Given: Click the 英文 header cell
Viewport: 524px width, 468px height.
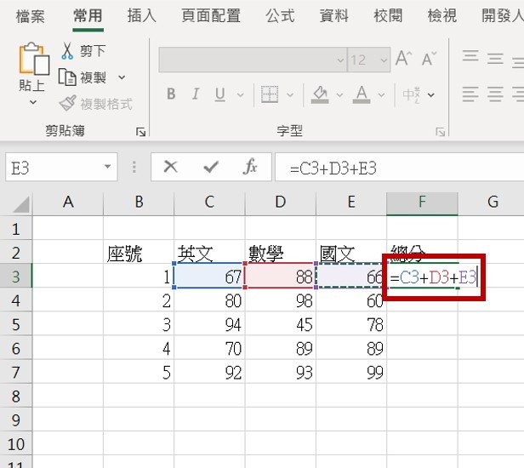Looking at the screenshot, I should pos(209,253).
